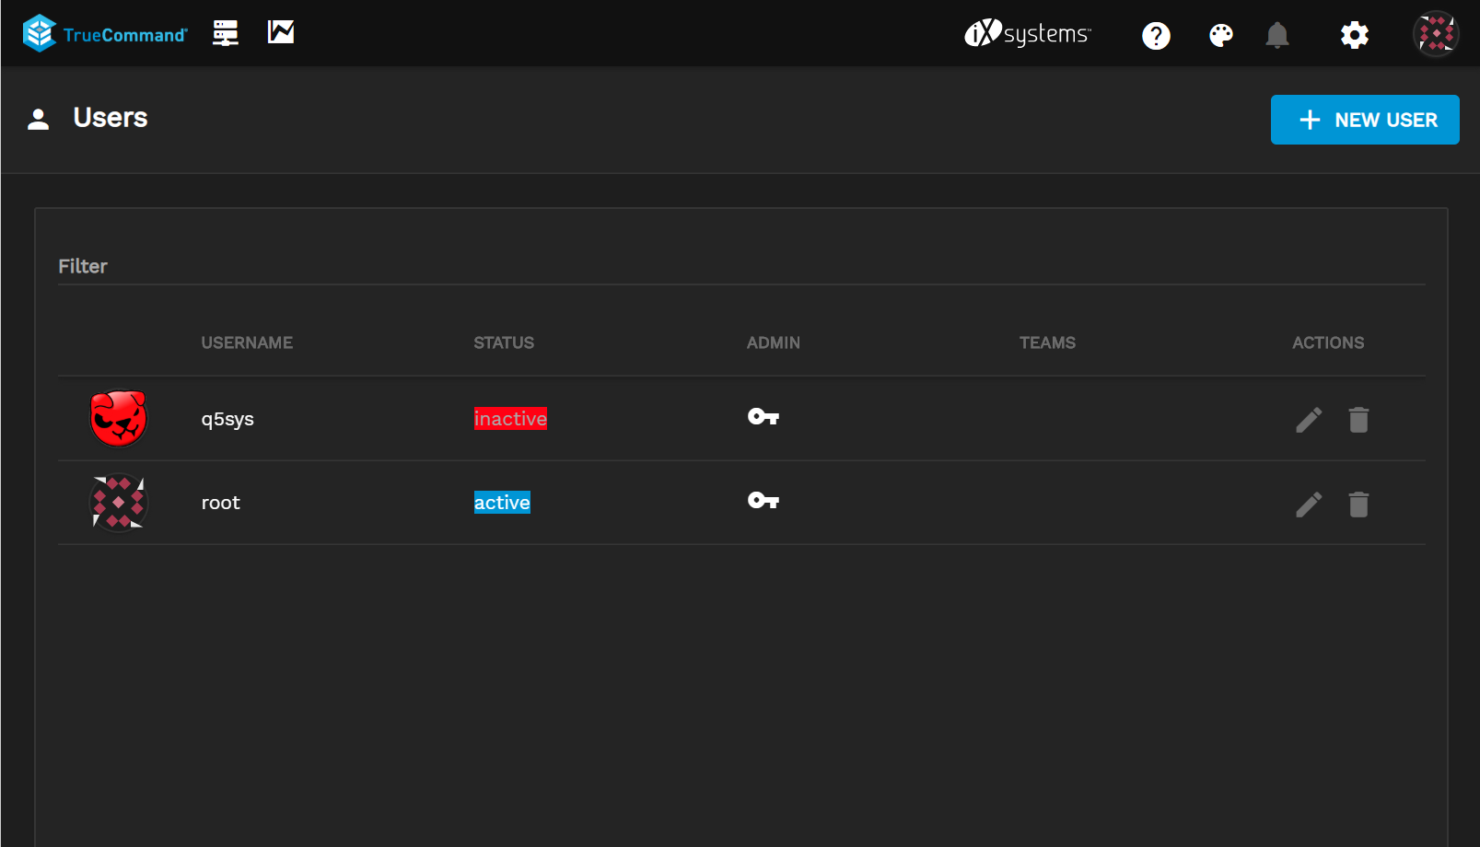The height and width of the screenshot is (847, 1480).
Task: Edit the q5sys user with the pencil icon
Action: click(1309, 419)
